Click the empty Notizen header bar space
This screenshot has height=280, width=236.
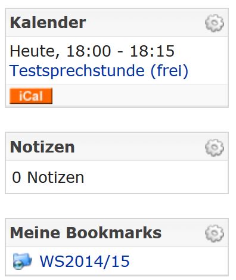coord(139,147)
